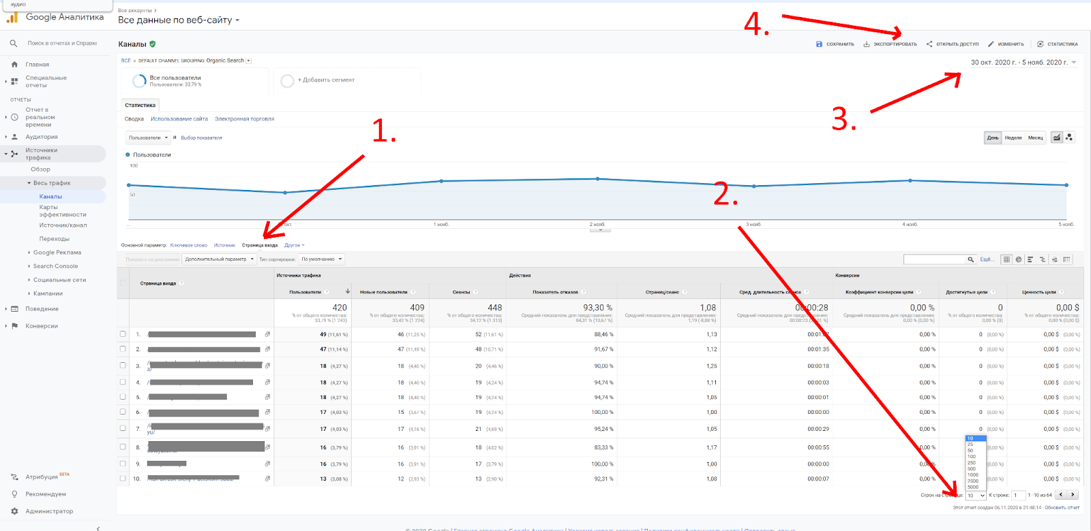Click the Изменить pencil icon
This screenshot has width=1091, height=531.
[x=991, y=44]
